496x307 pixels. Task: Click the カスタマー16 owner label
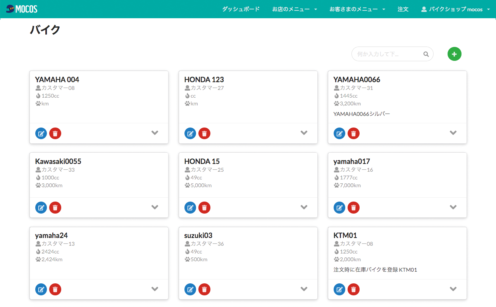point(356,170)
